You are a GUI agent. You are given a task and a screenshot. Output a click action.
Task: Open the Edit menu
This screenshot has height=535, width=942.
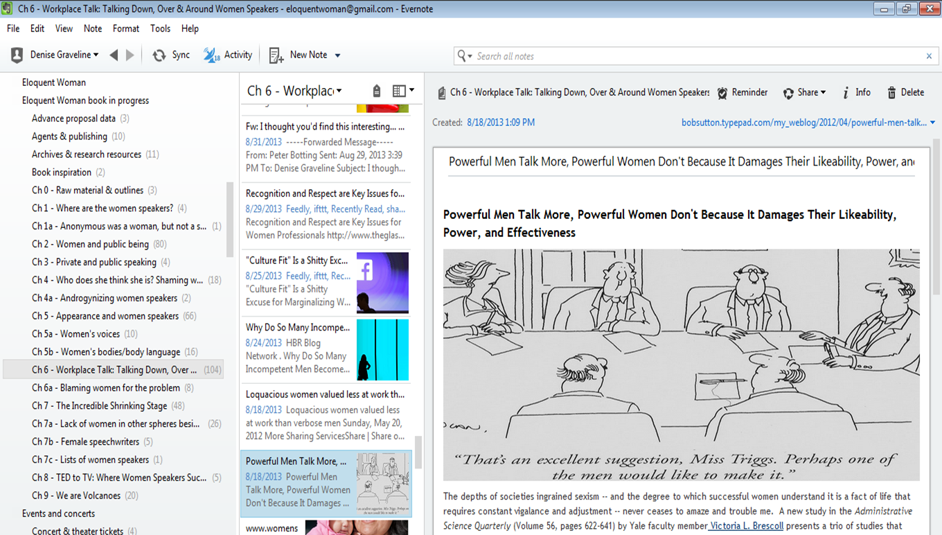pyautogui.click(x=37, y=28)
